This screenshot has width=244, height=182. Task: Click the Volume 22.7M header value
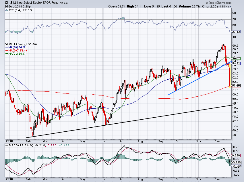[189, 7]
